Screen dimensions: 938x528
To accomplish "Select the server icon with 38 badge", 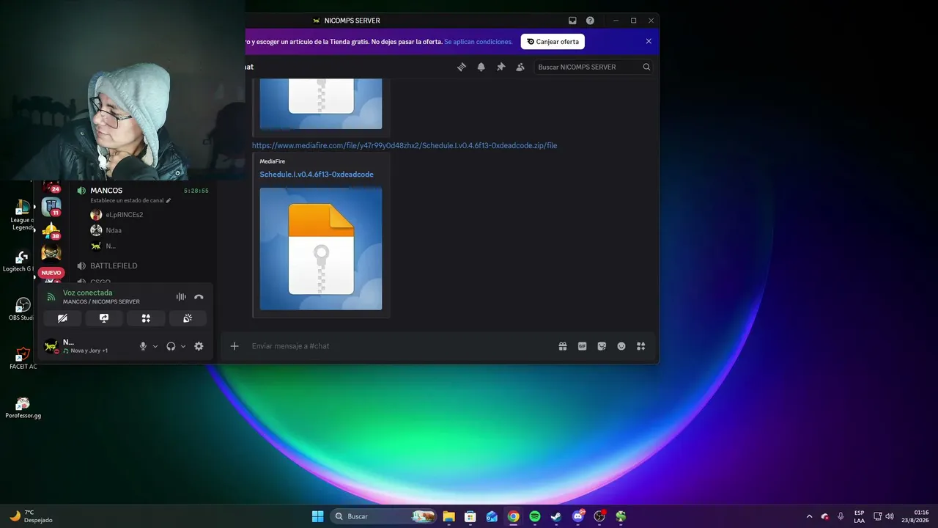I will click(51, 230).
